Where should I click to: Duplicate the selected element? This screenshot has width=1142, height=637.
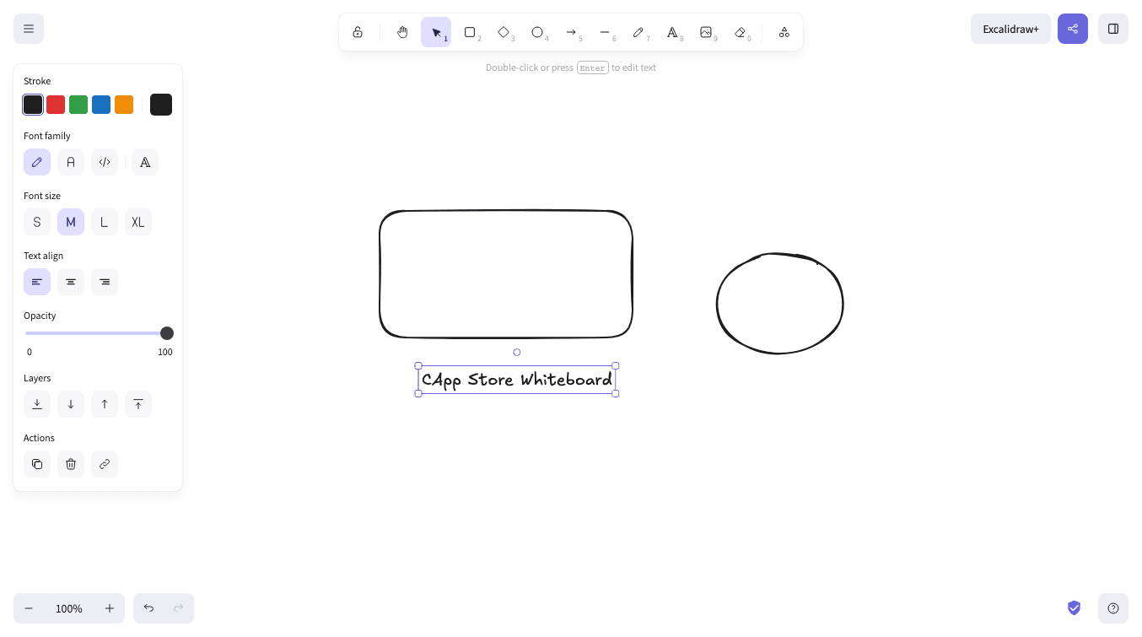point(37,464)
